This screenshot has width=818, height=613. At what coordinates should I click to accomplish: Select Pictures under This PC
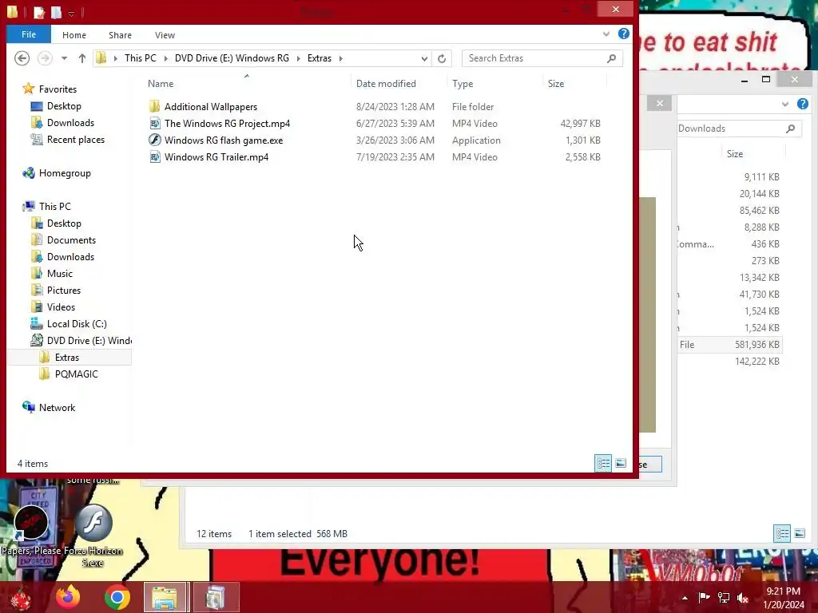(x=64, y=290)
